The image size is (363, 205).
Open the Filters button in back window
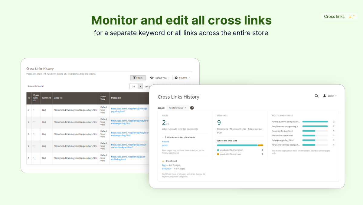pos(138,78)
